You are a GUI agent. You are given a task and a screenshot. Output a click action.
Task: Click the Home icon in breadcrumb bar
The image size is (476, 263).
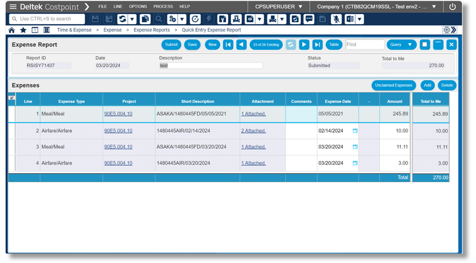click(x=12, y=30)
